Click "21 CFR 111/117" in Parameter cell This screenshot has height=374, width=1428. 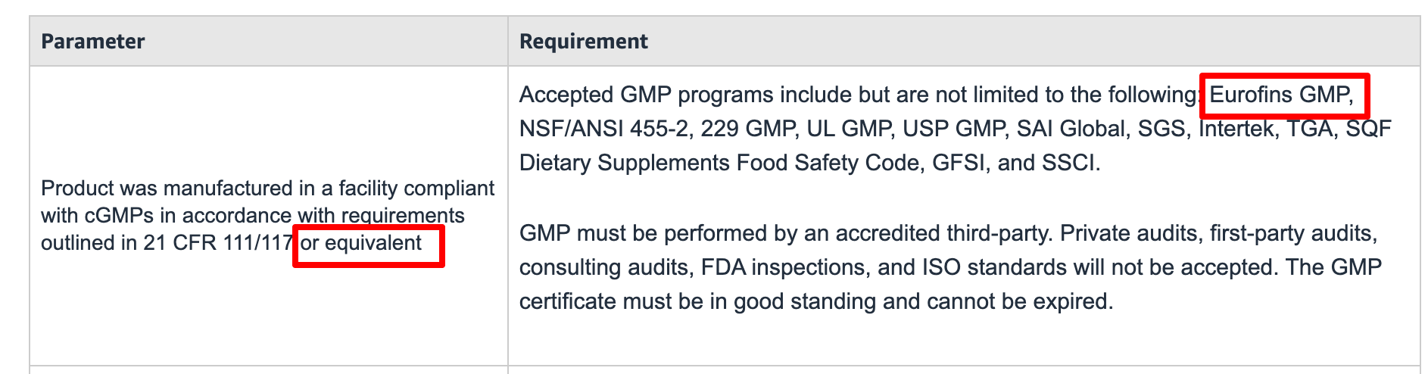click(217, 242)
